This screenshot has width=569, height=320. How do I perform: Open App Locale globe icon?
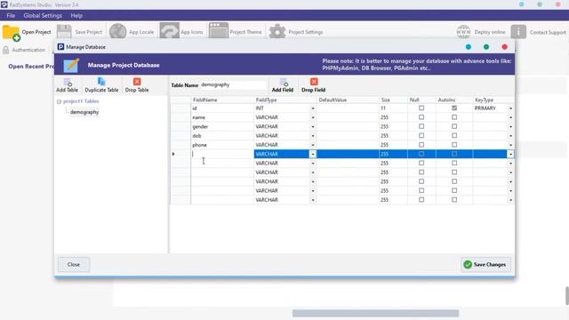tap(118, 32)
